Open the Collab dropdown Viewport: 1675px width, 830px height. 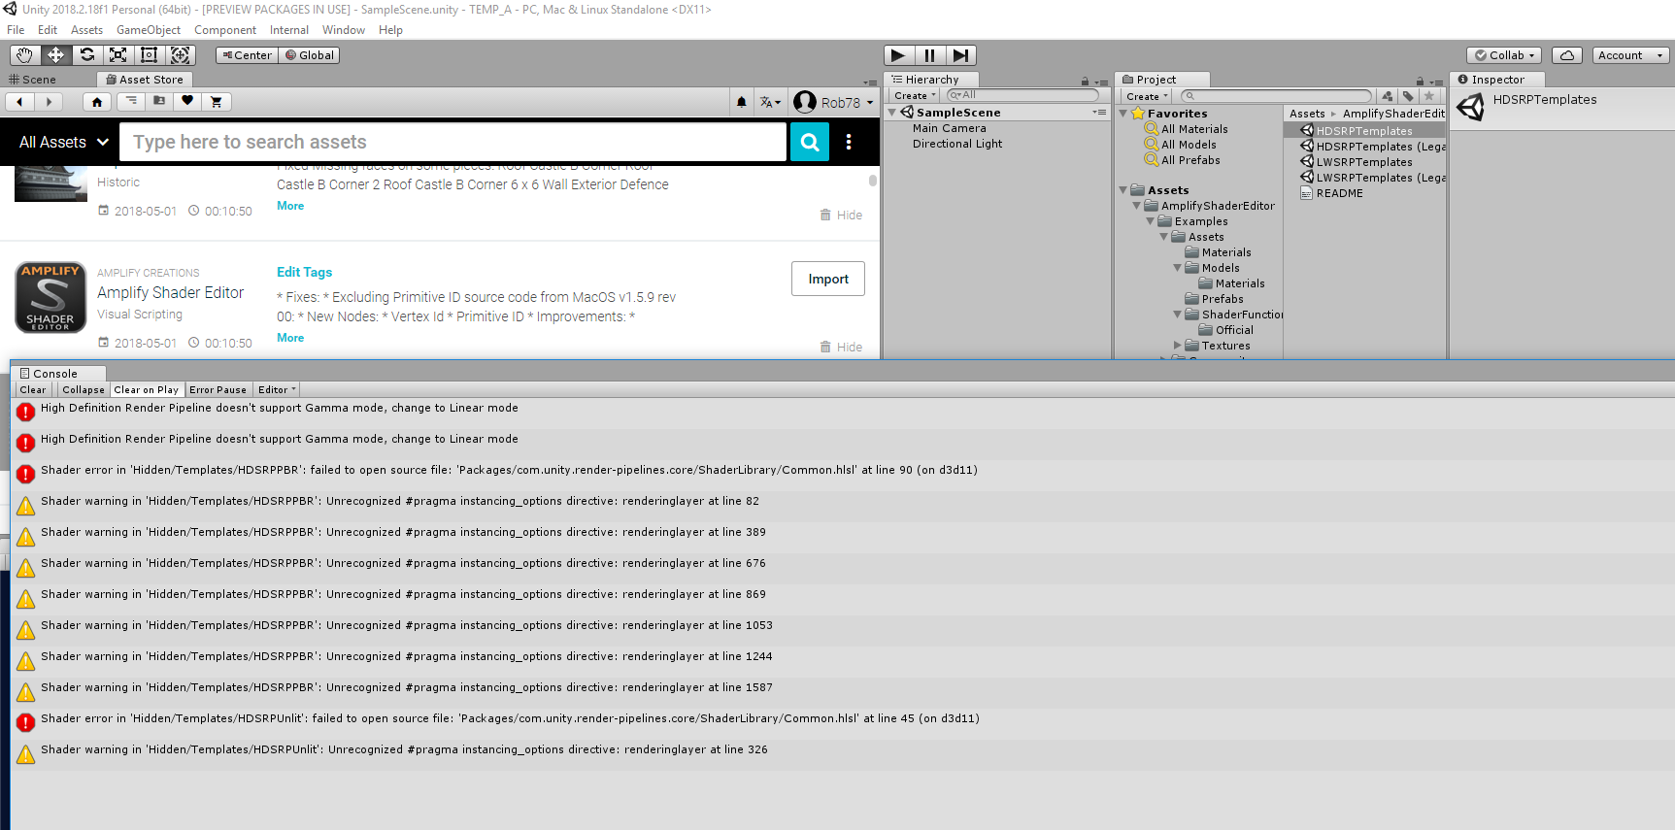tap(1504, 55)
